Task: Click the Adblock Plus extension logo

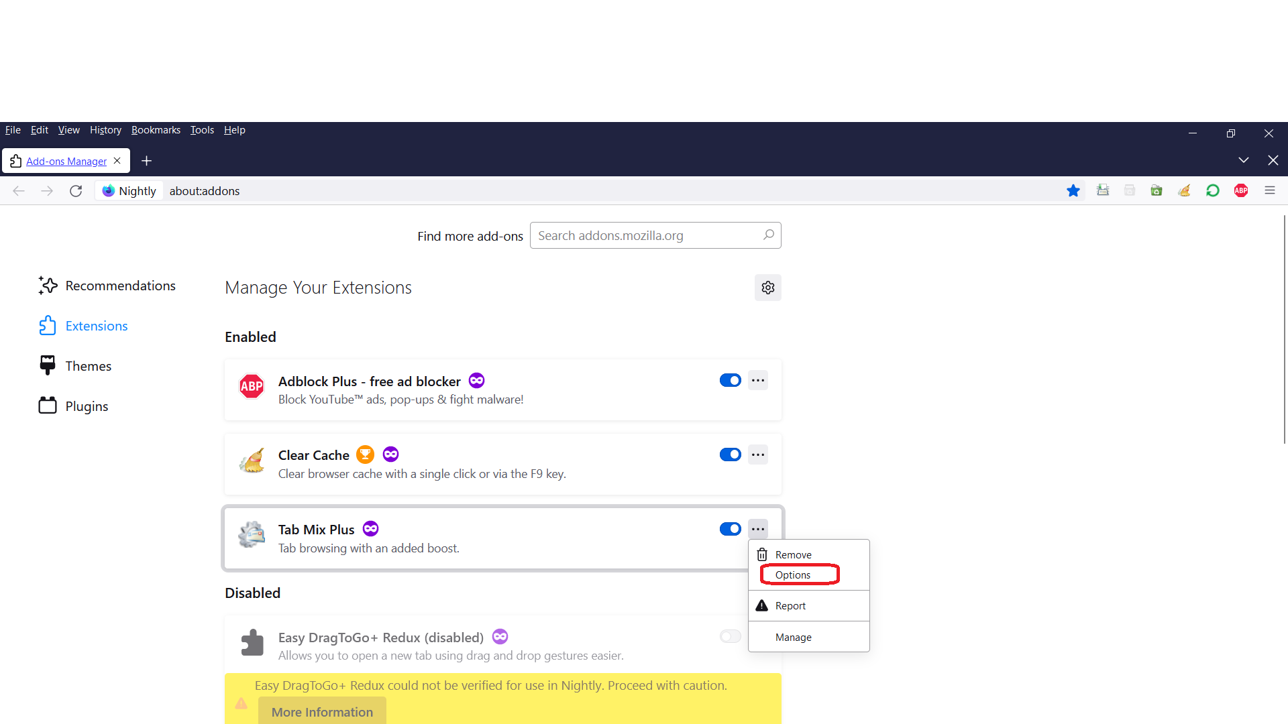Action: click(x=252, y=386)
